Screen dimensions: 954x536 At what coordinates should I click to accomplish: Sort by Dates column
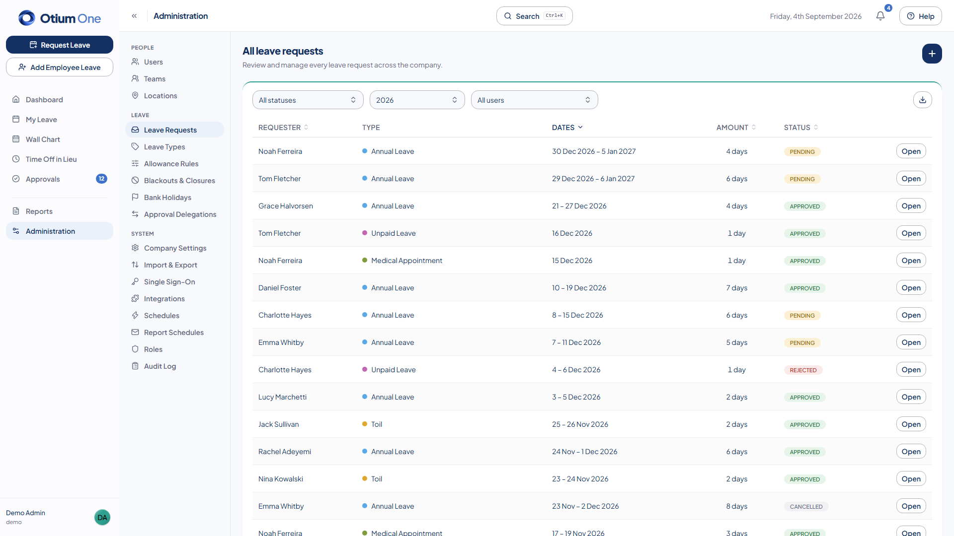coord(567,128)
